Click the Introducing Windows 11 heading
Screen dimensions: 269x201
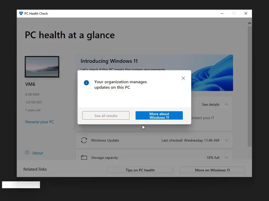point(109,61)
